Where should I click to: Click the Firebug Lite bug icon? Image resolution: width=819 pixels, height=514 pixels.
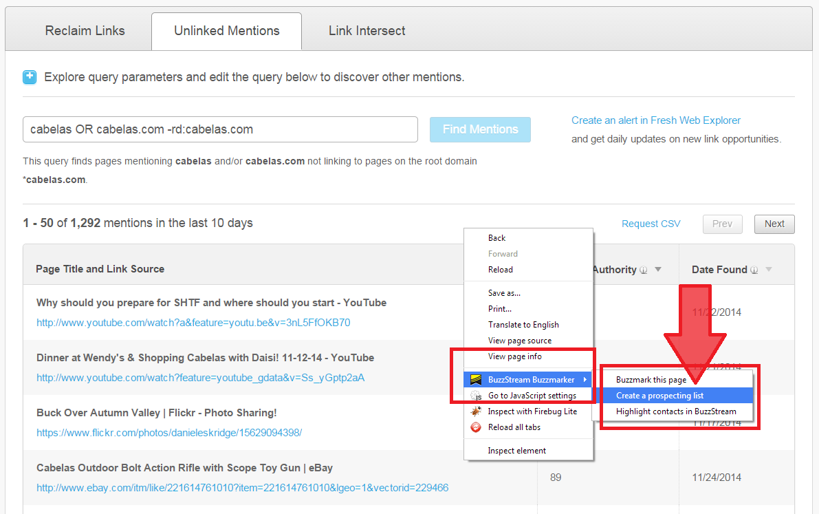click(476, 411)
